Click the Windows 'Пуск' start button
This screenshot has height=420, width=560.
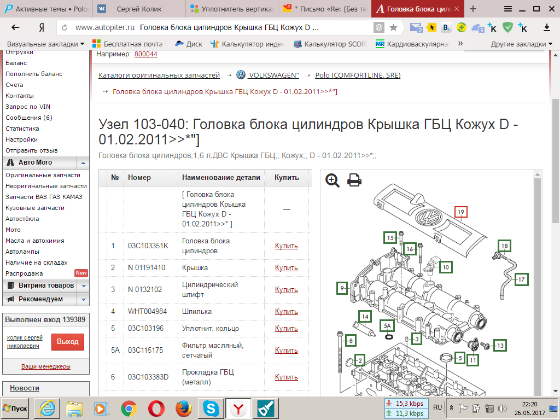tap(15, 409)
